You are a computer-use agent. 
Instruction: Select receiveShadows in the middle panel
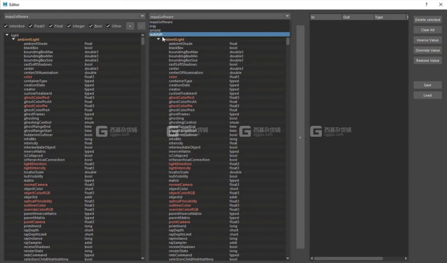tap(182, 247)
